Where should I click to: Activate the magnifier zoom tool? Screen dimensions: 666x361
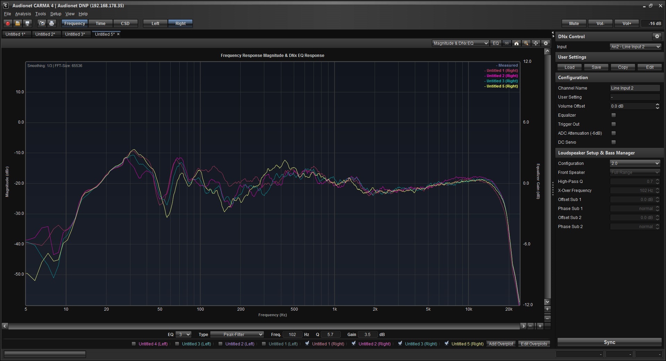click(x=526, y=43)
